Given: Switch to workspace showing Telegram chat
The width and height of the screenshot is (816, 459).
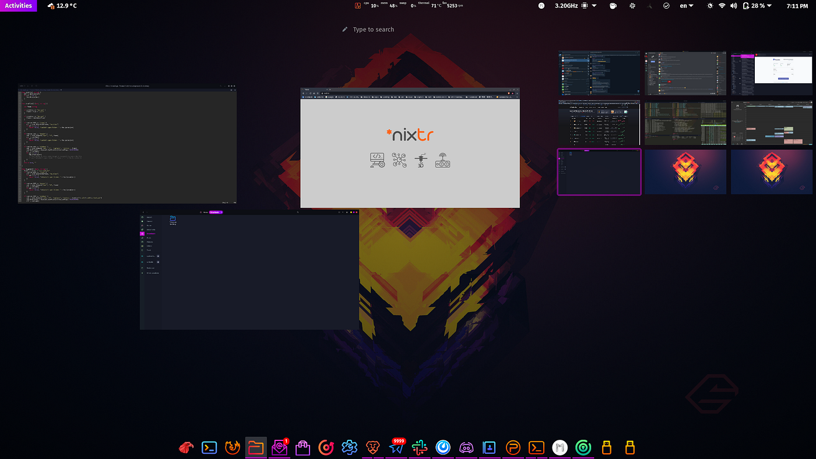Looking at the screenshot, I should (599, 73).
